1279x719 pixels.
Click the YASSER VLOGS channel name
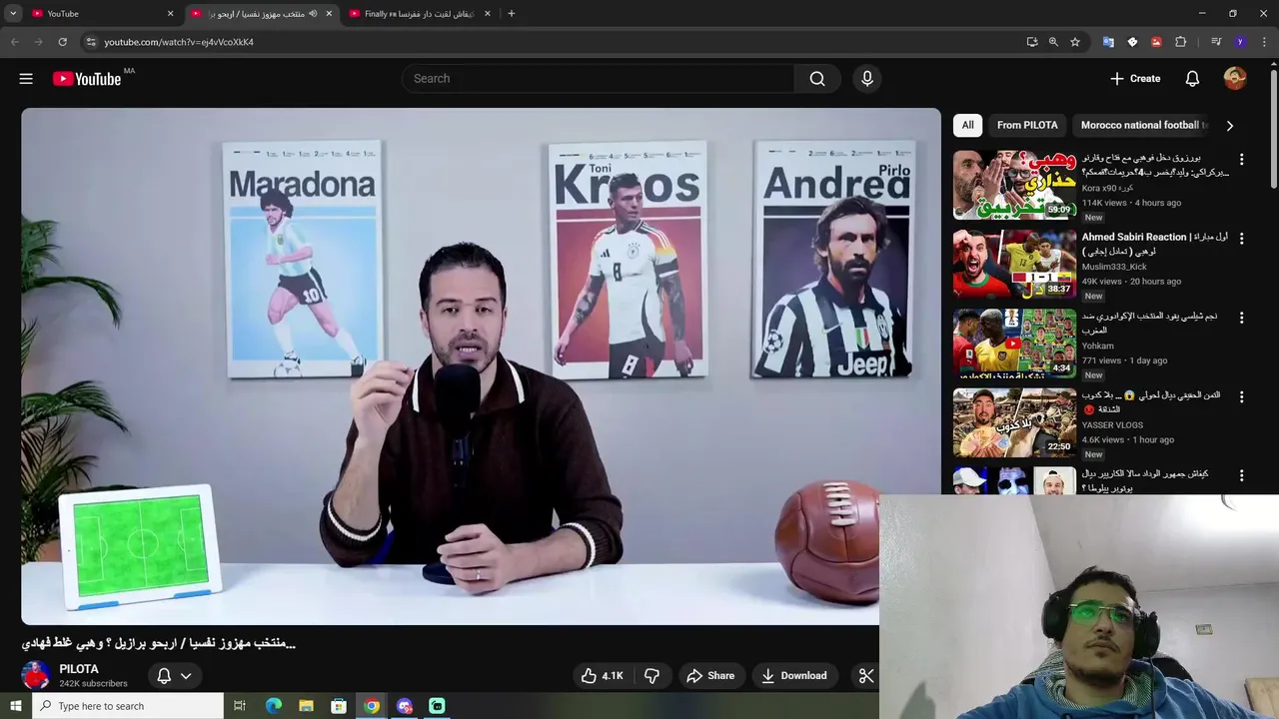[x=1112, y=425]
